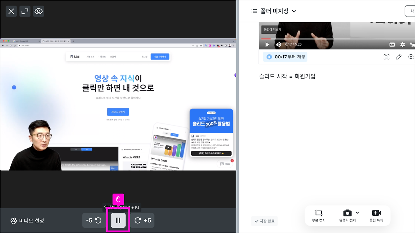Viewport: 415px width, 233px height.
Task: Open the YouTube player settings gear menu
Action: (402, 44)
